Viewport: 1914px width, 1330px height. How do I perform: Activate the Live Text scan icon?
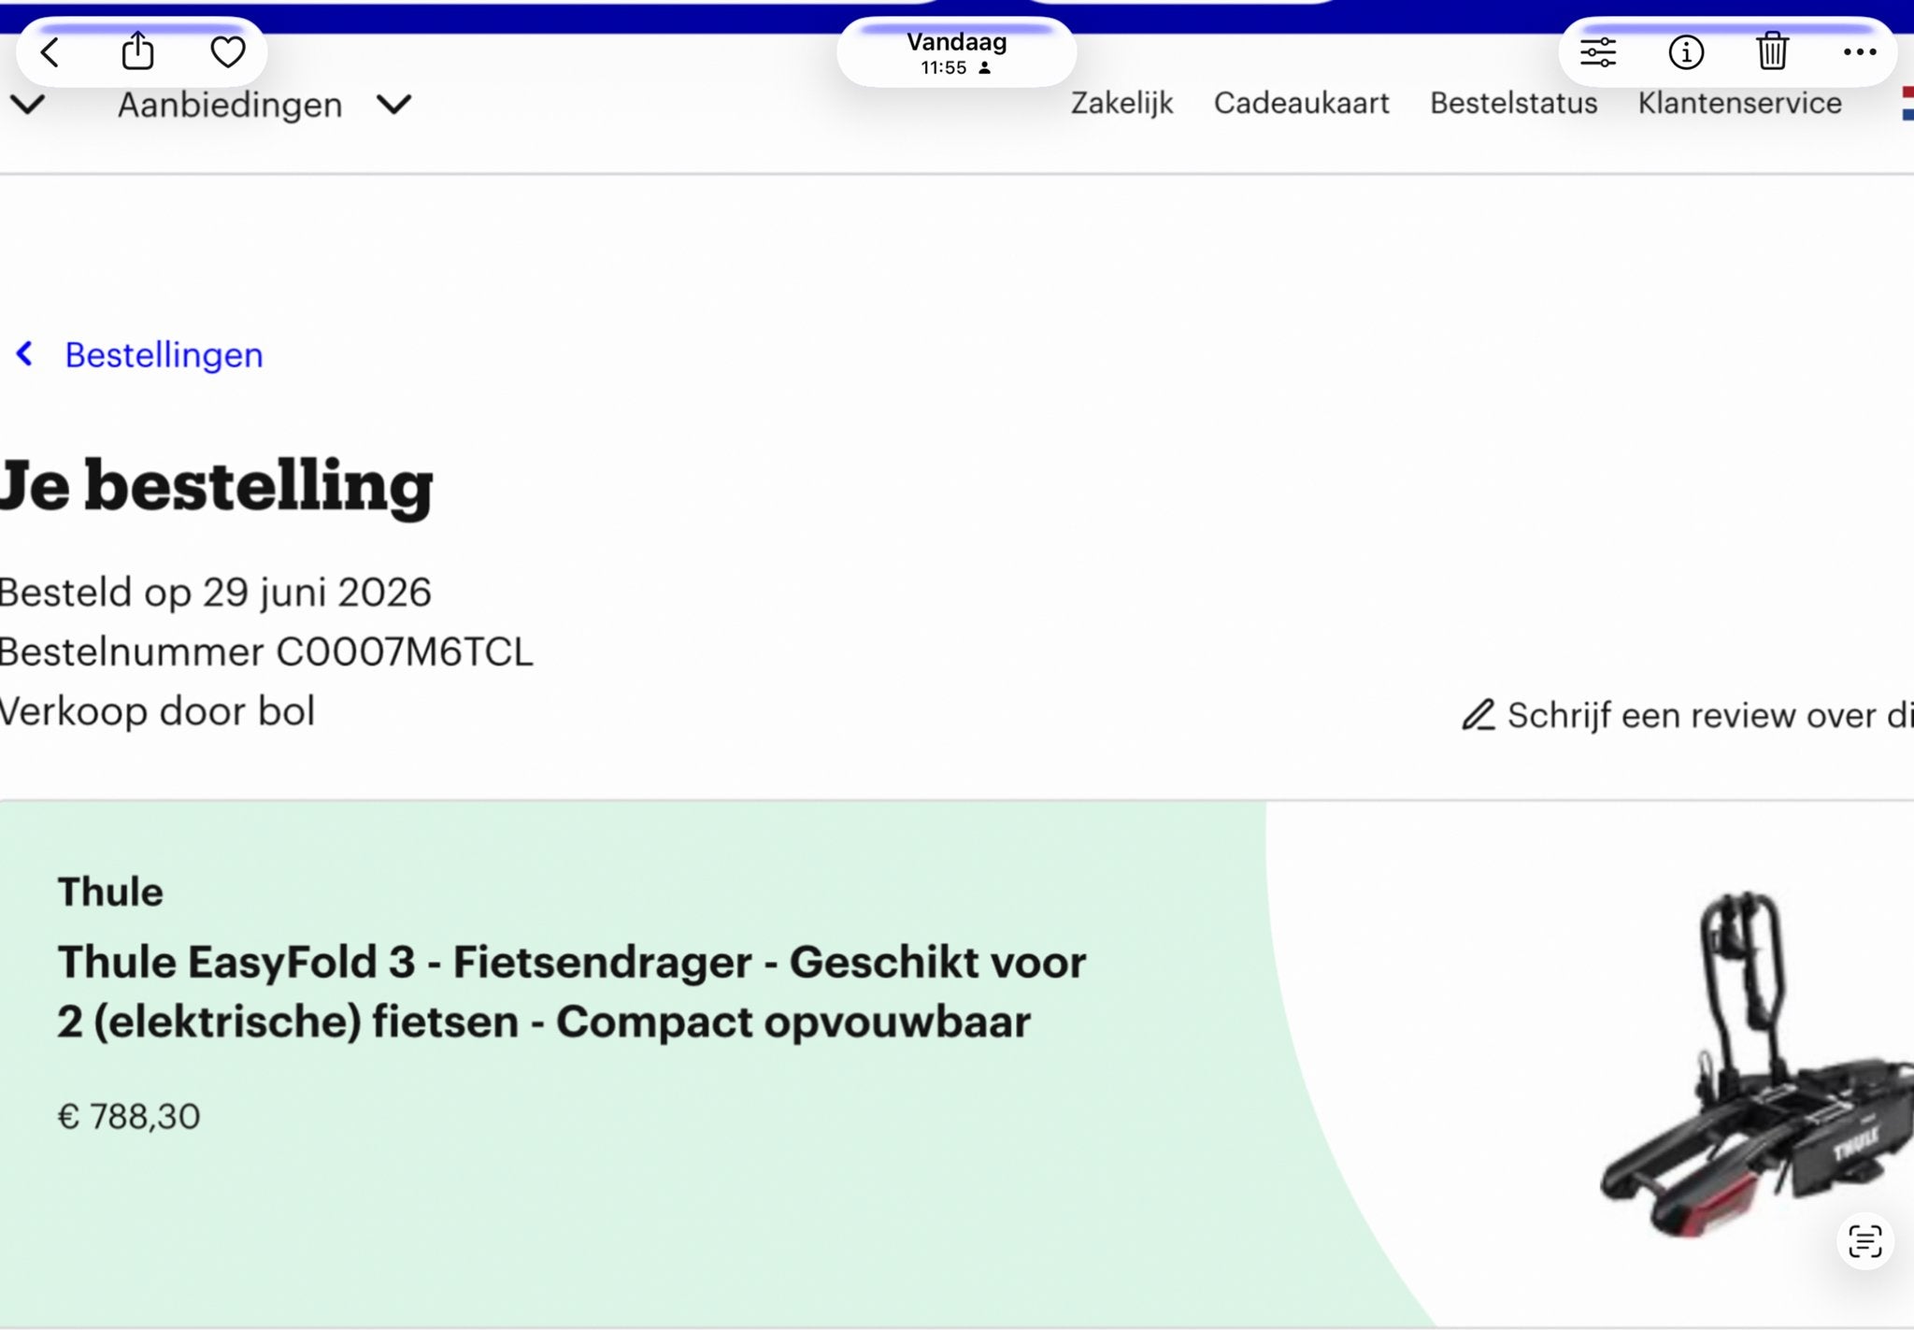1864,1241
